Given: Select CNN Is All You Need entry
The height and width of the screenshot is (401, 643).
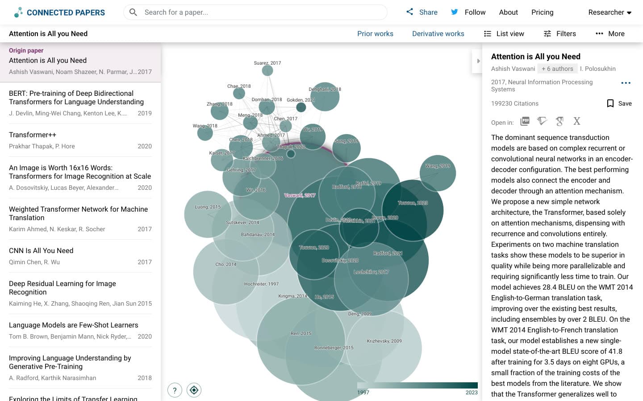Looking at the screenshot, I should click(x=80, y=256).
